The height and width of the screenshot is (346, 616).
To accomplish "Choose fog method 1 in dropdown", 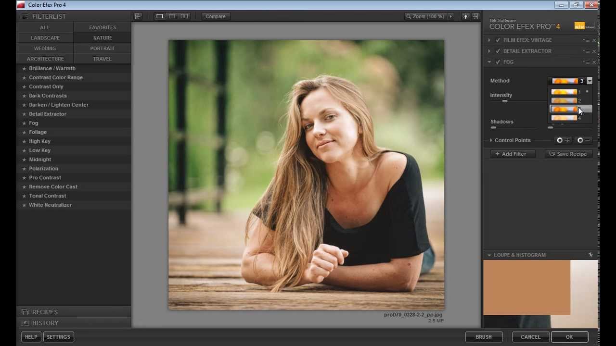I will (x=571, y=92).
